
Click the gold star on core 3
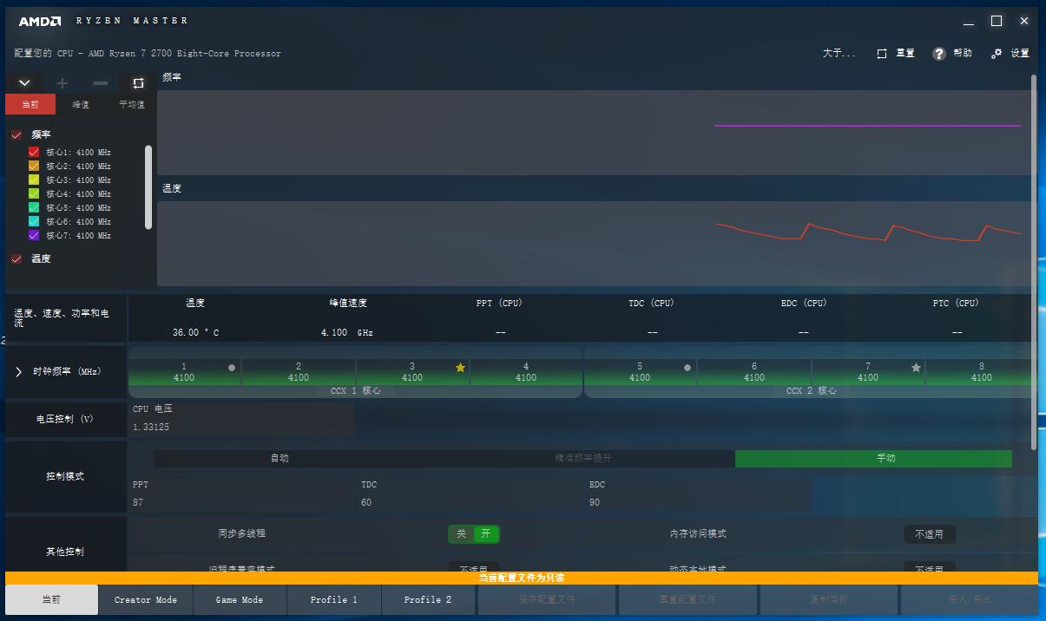coord(460,368)
